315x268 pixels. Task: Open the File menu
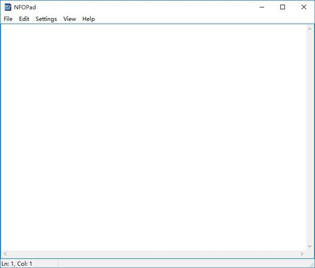point(8,19)
